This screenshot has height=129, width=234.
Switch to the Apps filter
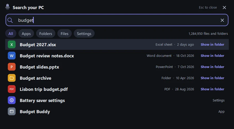(x=26, y=33)
